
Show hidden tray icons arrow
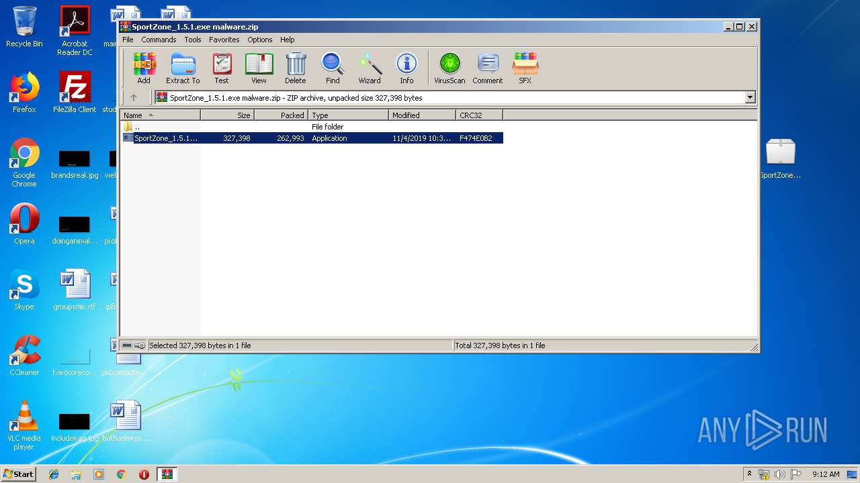pos(749,474)
